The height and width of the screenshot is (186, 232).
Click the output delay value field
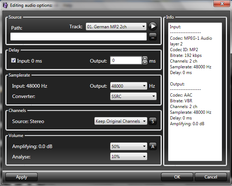pyautogui.click(x=126, y=61)
